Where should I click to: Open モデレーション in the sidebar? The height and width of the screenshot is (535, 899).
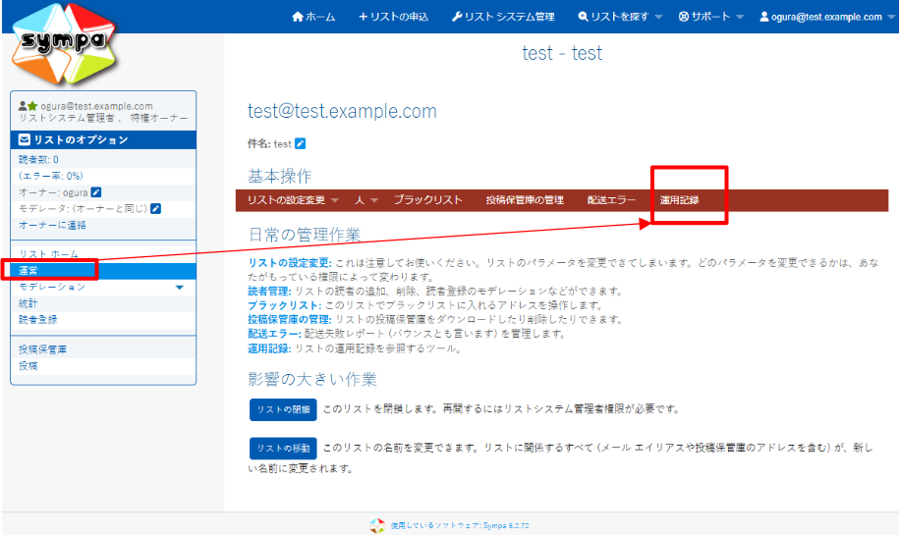pos(52,287)
